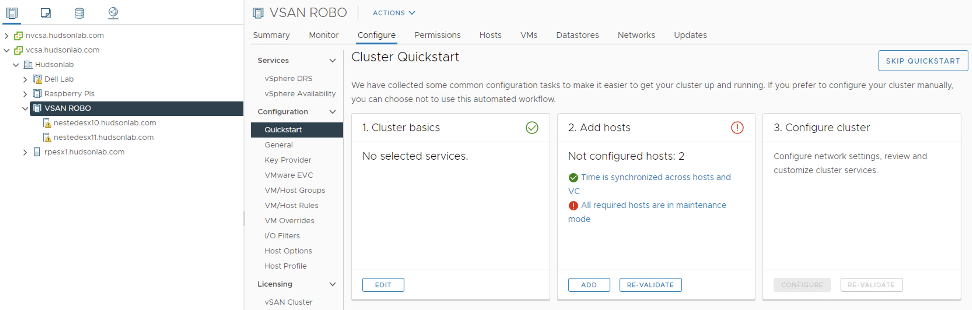Image resolution: width=972 pixels, height=310 pixels.
Task: Select Host Profile in sidebar
Action: coord(285,266)
